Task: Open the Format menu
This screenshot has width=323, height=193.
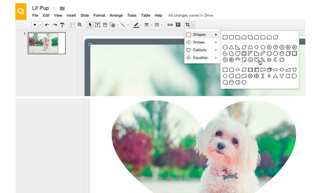Action: 99,15
